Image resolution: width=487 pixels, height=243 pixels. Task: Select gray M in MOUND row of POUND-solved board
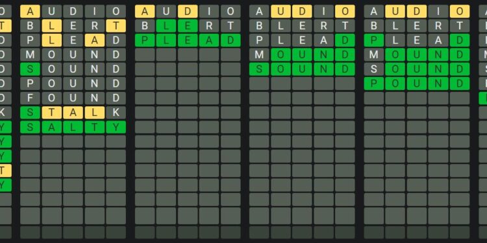point(373,55)
